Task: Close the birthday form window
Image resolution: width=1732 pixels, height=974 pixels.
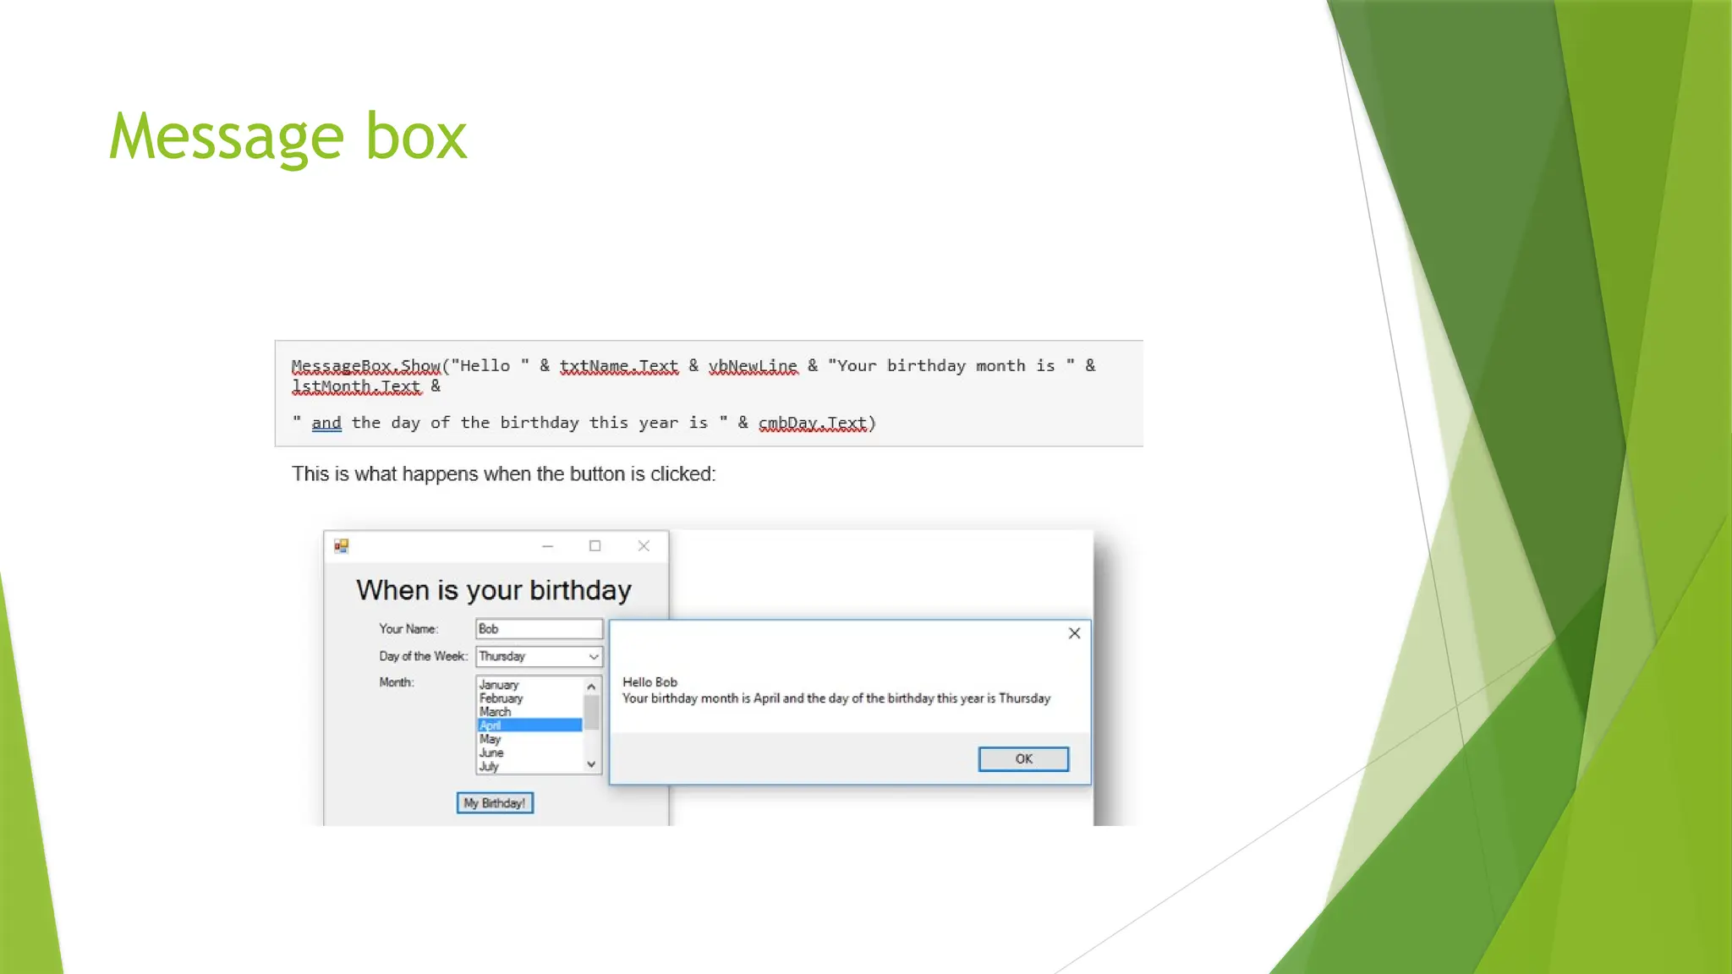Action: [644, 546]
